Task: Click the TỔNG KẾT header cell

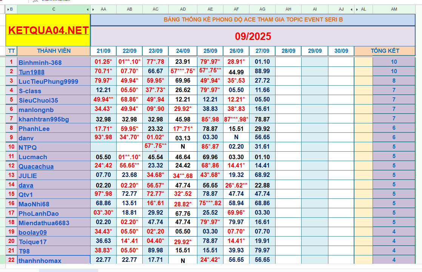Action: [x=385, y=51]
